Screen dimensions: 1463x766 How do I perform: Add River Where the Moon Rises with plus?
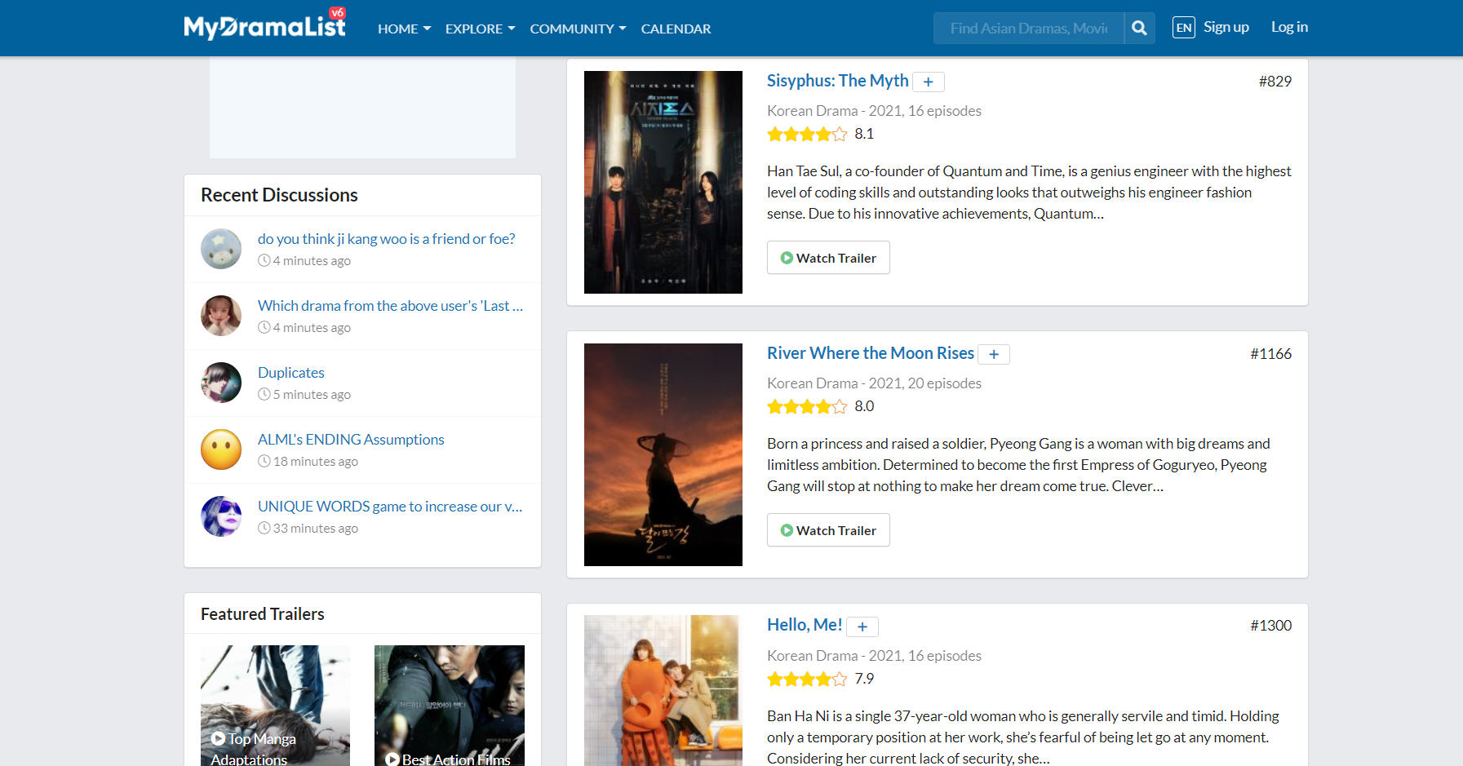[x=994, y=354]
